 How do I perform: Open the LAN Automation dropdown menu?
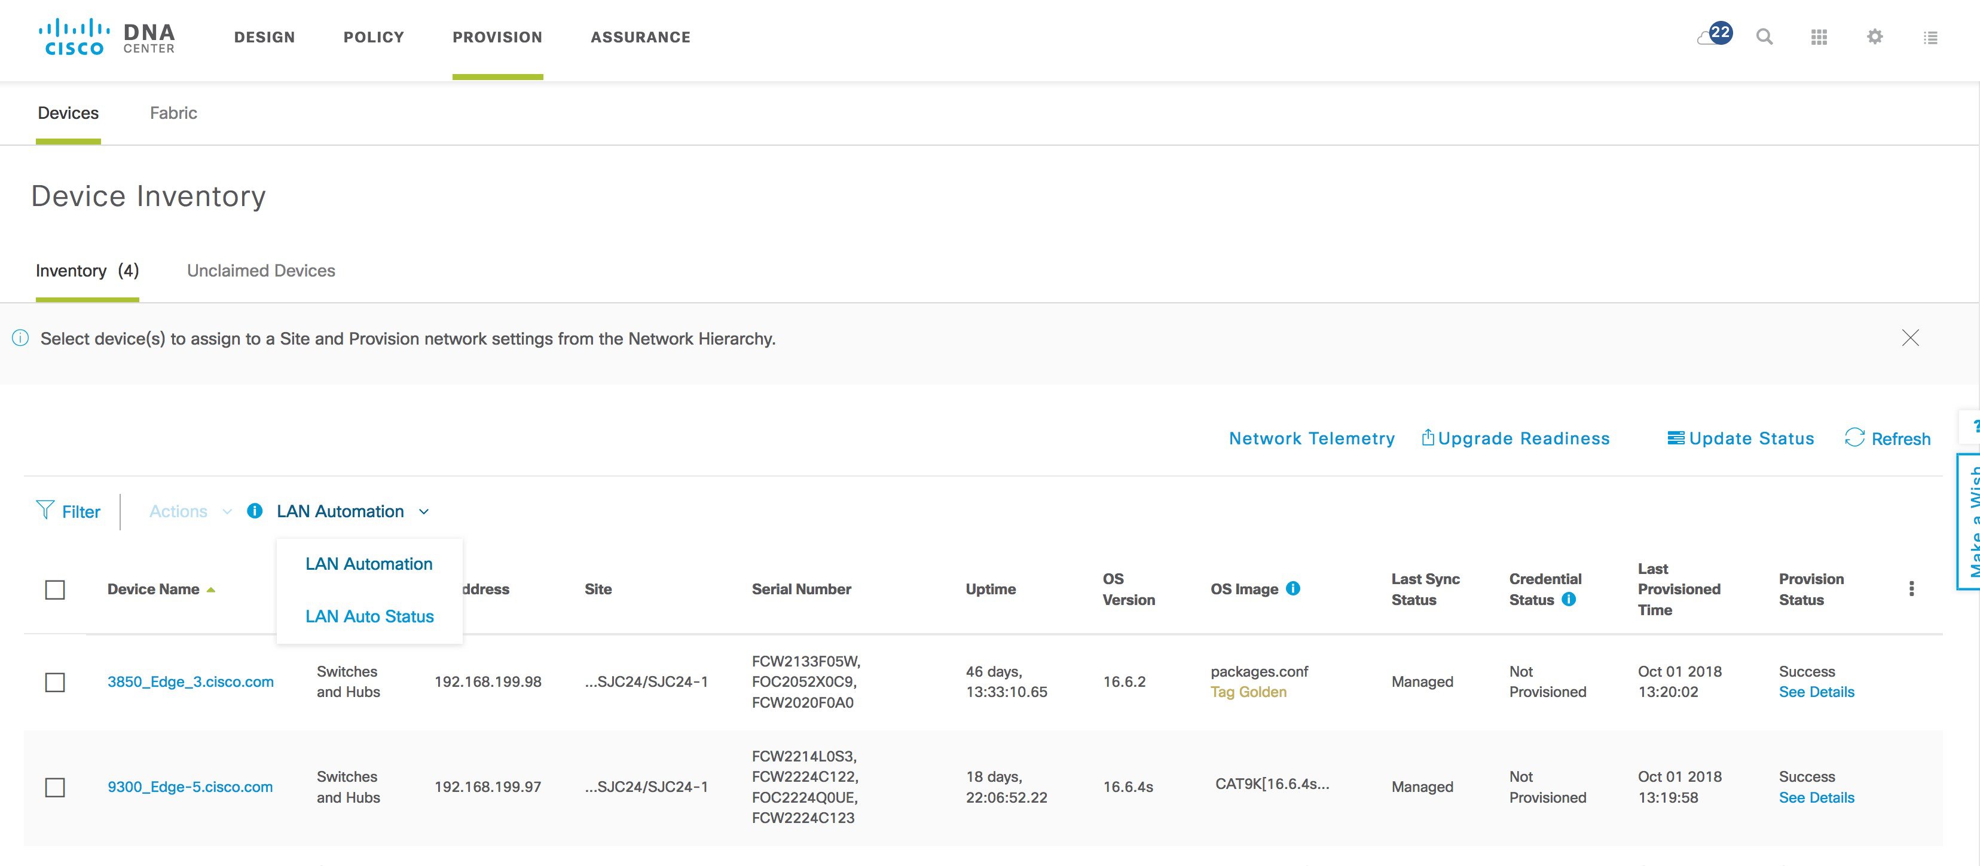tap(341, 511)
